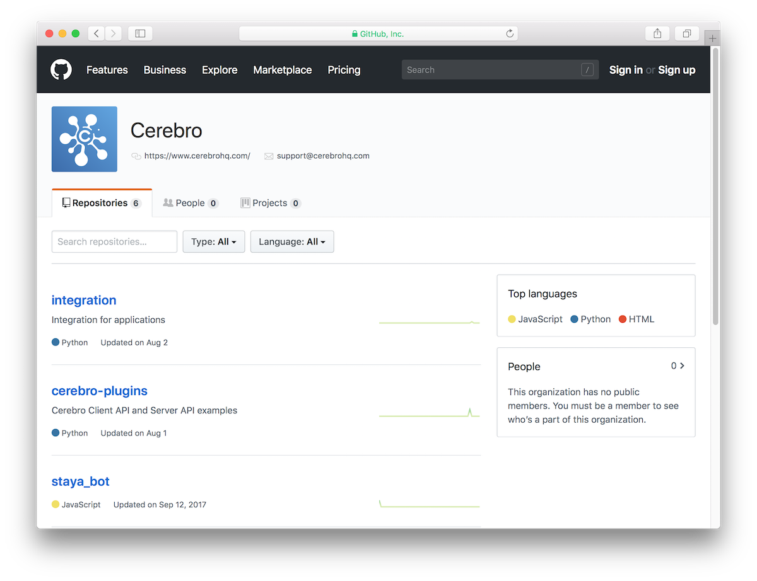Open Marketplace in the top navigation

click(283, 70)
